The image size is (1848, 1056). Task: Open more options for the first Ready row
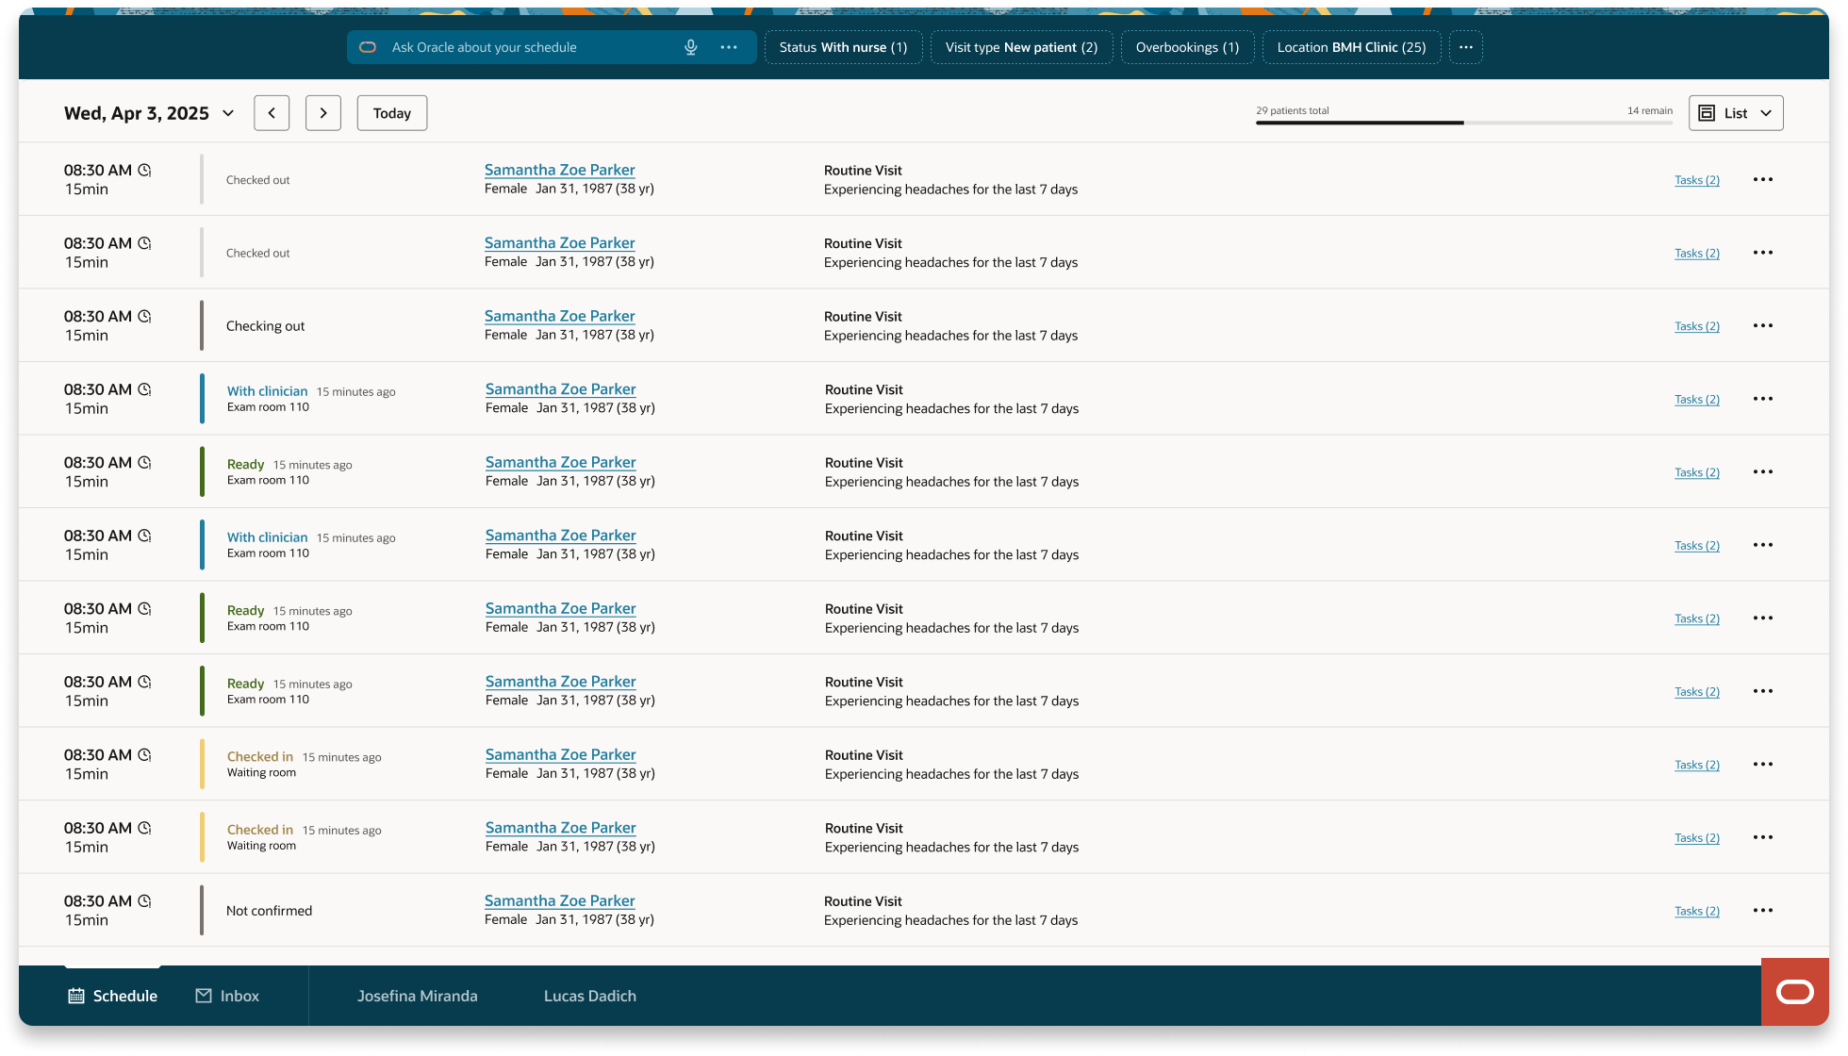[x=1763, y=471]
